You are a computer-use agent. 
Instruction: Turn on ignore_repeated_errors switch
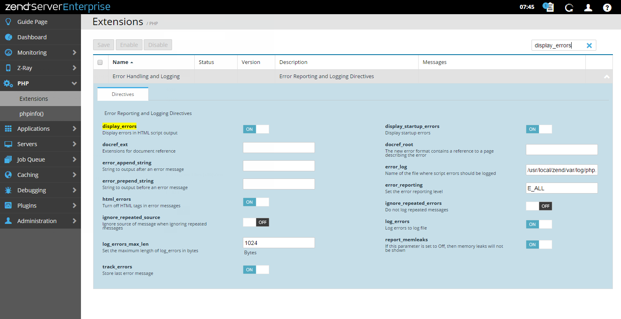pyautogui.click(x=539, y=206)
